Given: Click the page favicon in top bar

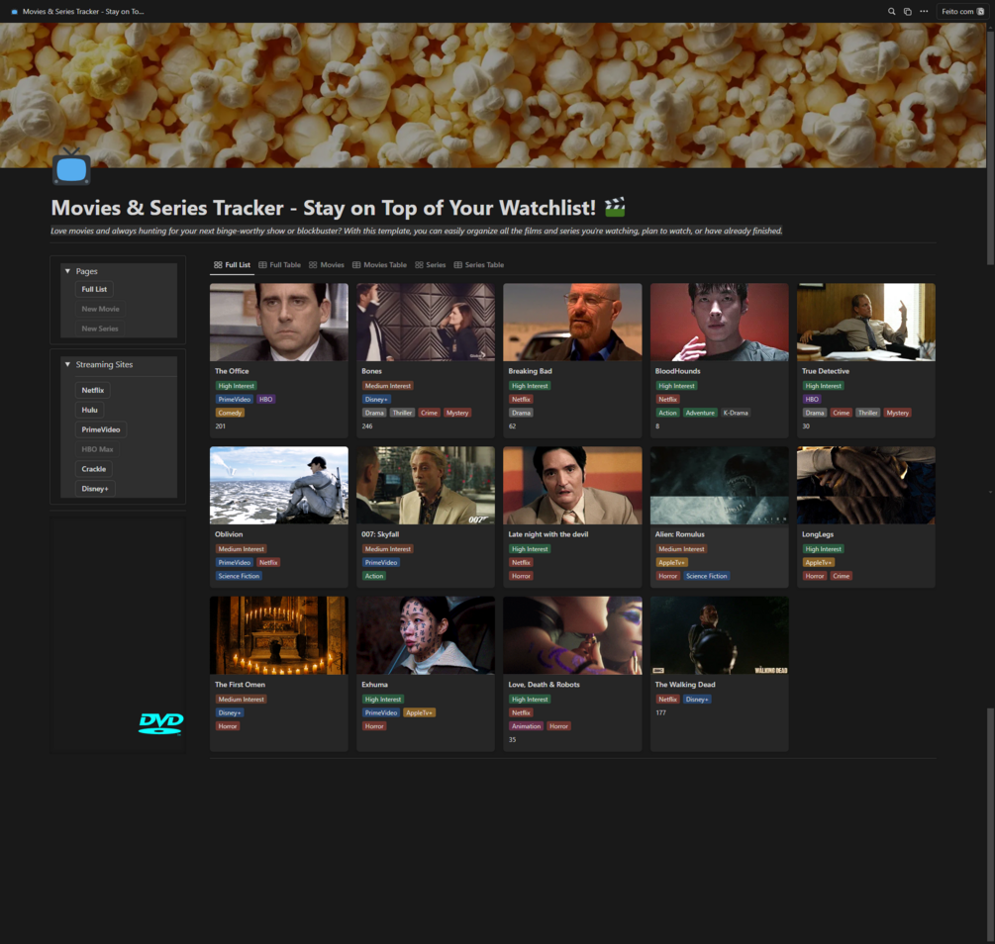Looking at the screenshot, I should point(15,12).
